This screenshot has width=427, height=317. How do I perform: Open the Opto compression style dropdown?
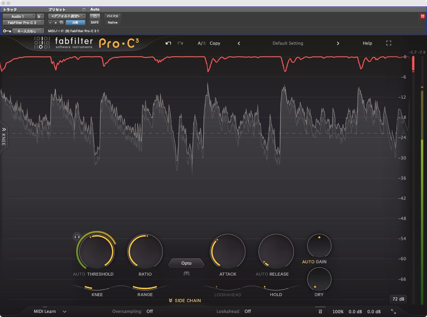point(186,263)
